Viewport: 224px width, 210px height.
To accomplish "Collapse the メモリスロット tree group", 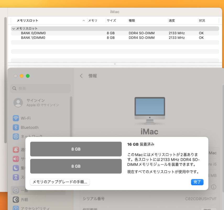I will pos(14,29).
